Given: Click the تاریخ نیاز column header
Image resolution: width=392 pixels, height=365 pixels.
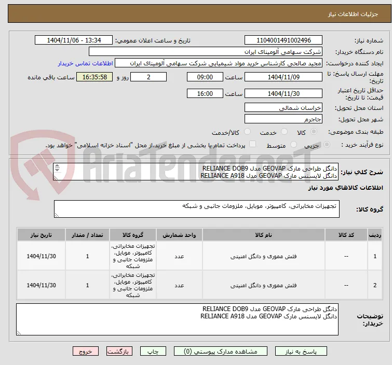Looking at the screenshot, I should tap(41, 235).
